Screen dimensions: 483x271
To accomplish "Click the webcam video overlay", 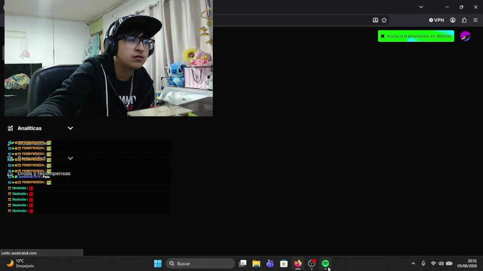I will (x=109, y=58).
